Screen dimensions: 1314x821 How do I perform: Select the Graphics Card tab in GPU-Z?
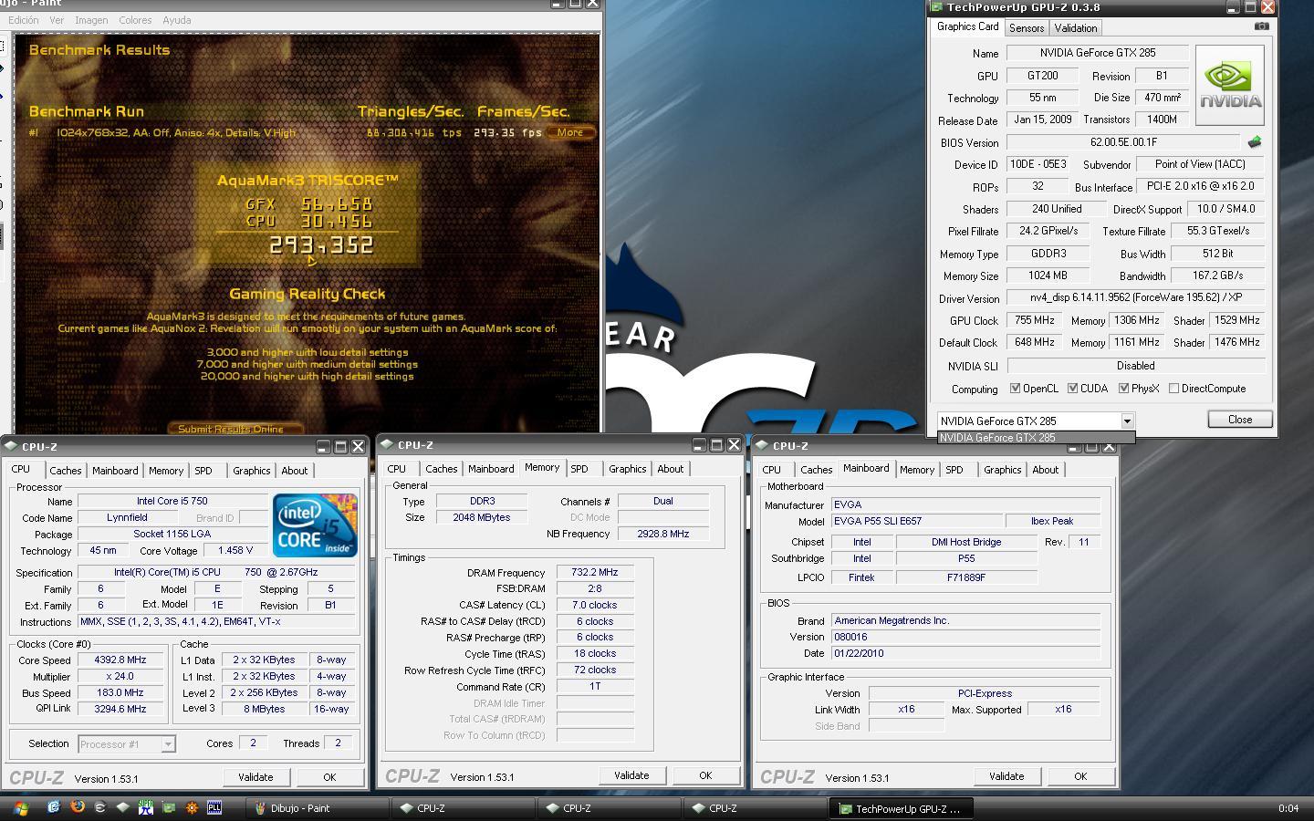(x=967, y=26)
